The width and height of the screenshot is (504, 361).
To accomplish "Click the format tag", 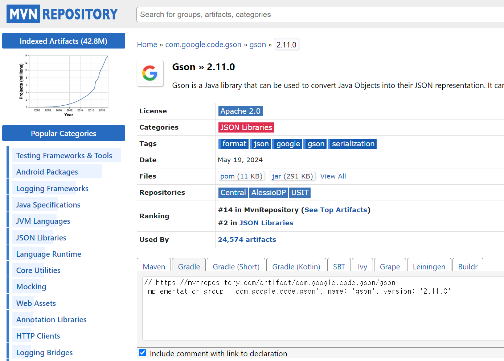I will coord(234,144).
